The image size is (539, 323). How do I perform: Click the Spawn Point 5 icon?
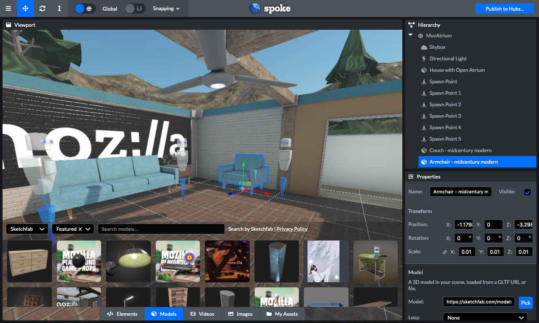(424, 139)
